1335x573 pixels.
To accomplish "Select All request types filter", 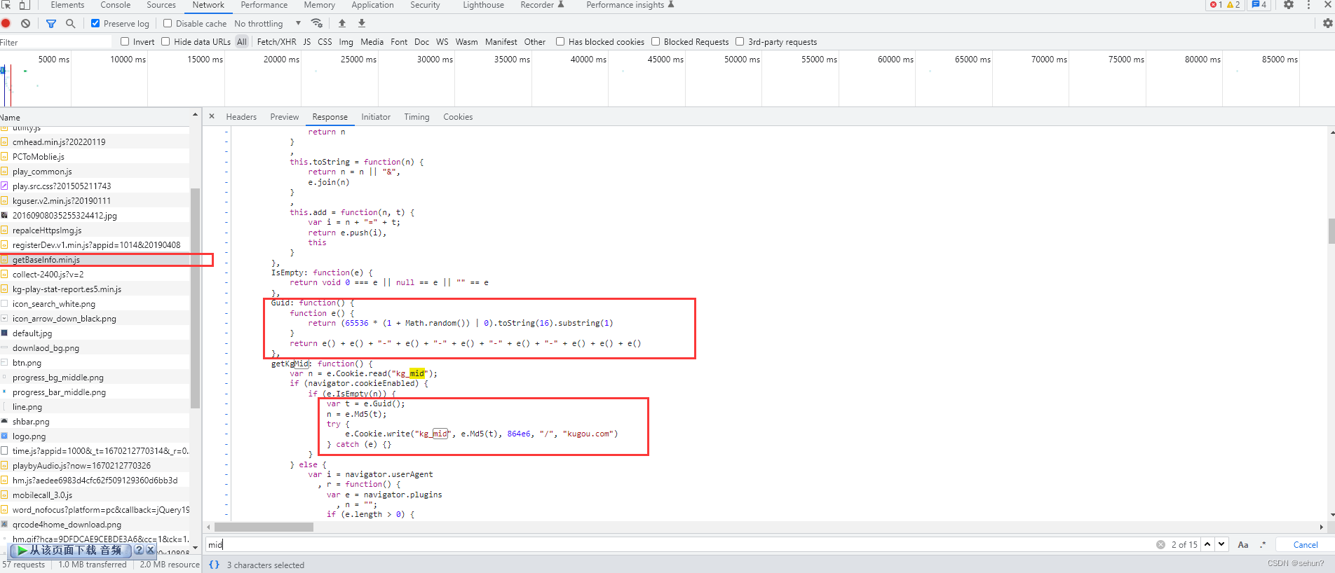I will [242, 42].
